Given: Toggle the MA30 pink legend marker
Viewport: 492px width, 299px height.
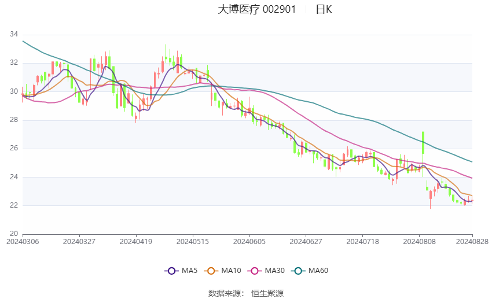Looking at the screenshot, I should point(255,271).
